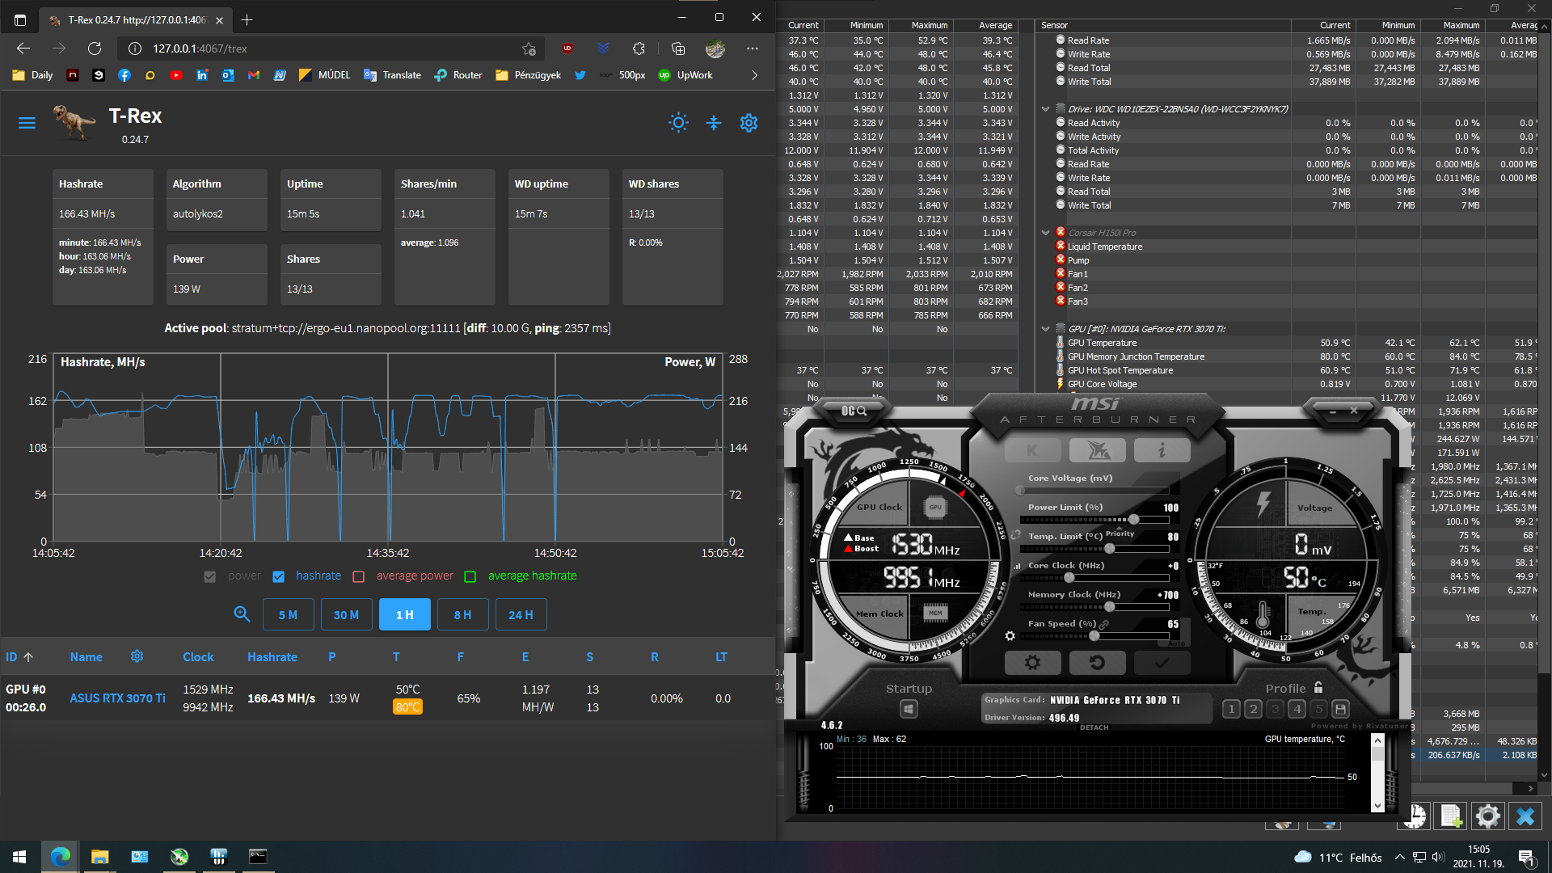The image size is (1552, 873).
Task: Click the Memory Clock slider handle
Action: (x=1110, y=607)
